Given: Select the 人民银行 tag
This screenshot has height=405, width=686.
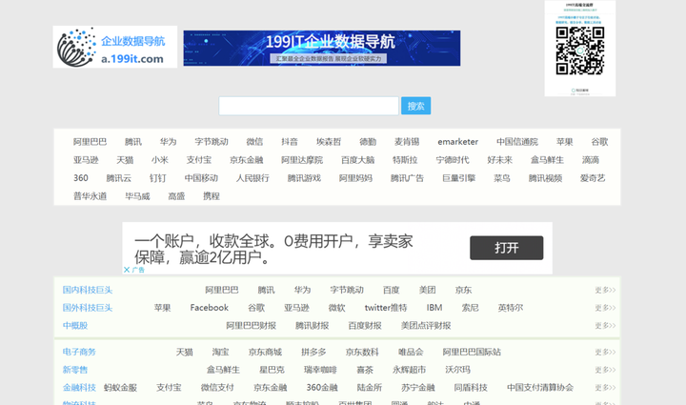Looking at the screenshot, I should coord(252,178).
